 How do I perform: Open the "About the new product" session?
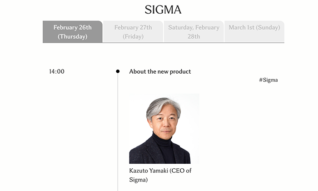[x=160, y=71]
